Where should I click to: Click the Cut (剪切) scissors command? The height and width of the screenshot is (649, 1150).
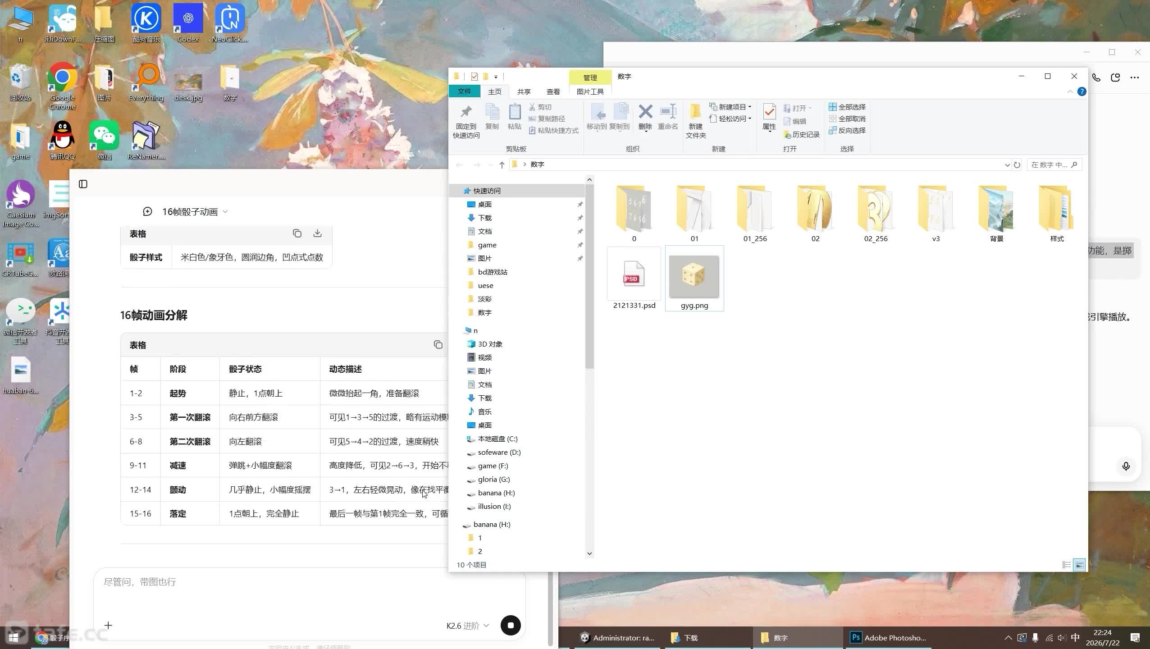(x=540, y=107)
